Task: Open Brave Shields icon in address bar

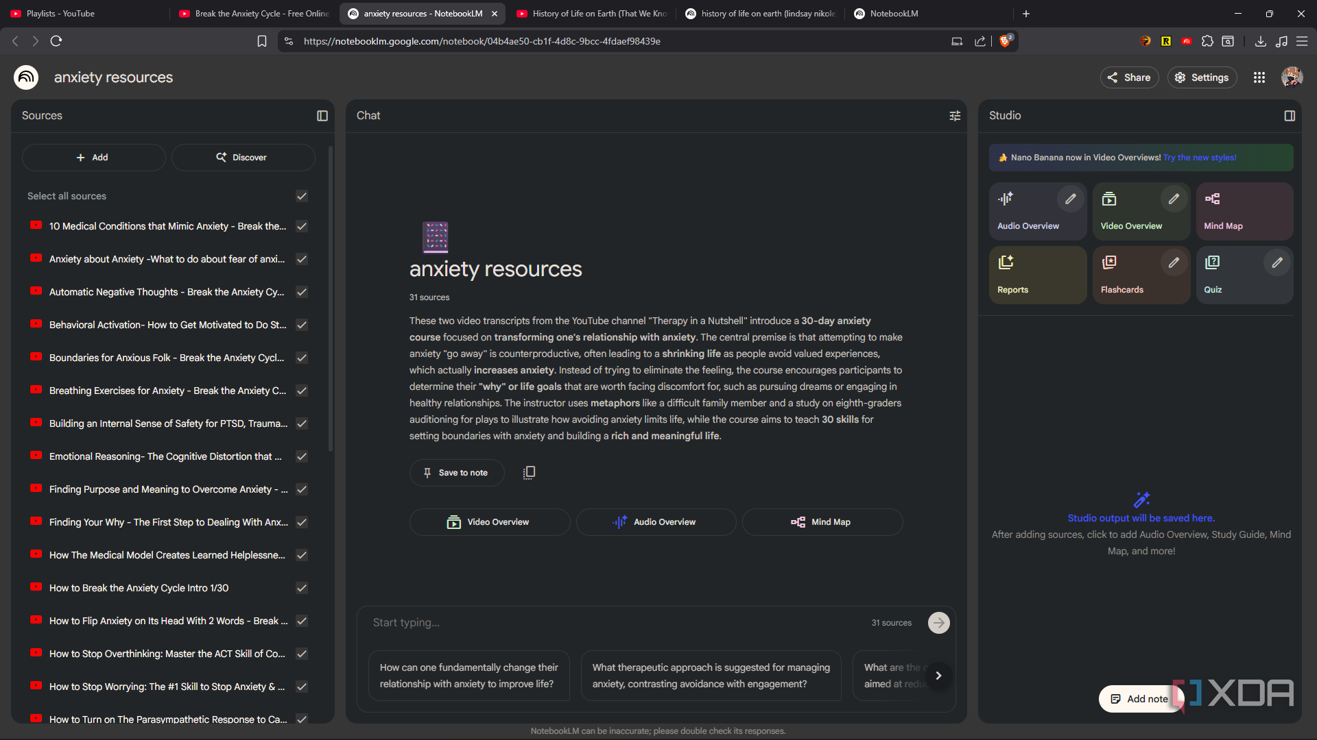Action: (x=1005, y=41)
